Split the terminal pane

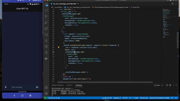tap(167, 85)
